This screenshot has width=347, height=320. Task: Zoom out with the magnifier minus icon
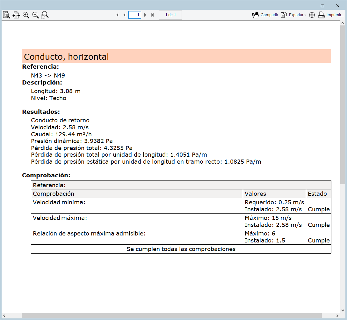coord(35,15)
